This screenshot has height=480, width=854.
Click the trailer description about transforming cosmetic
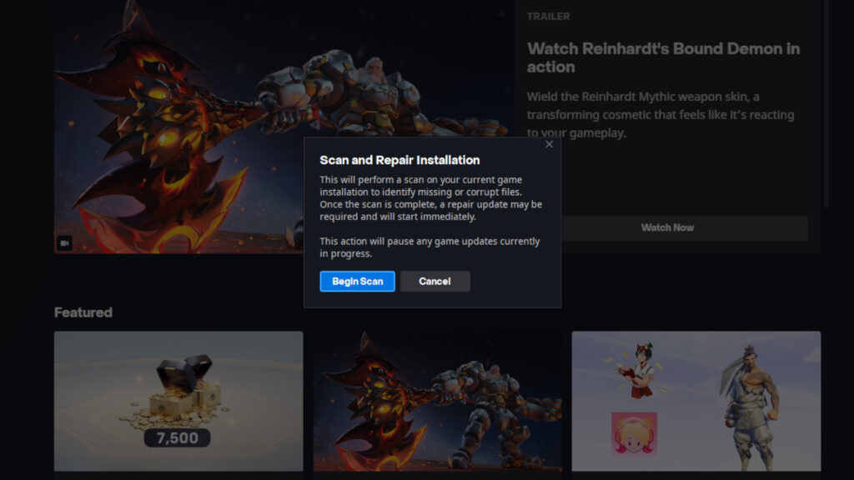(x=660, y=115)
